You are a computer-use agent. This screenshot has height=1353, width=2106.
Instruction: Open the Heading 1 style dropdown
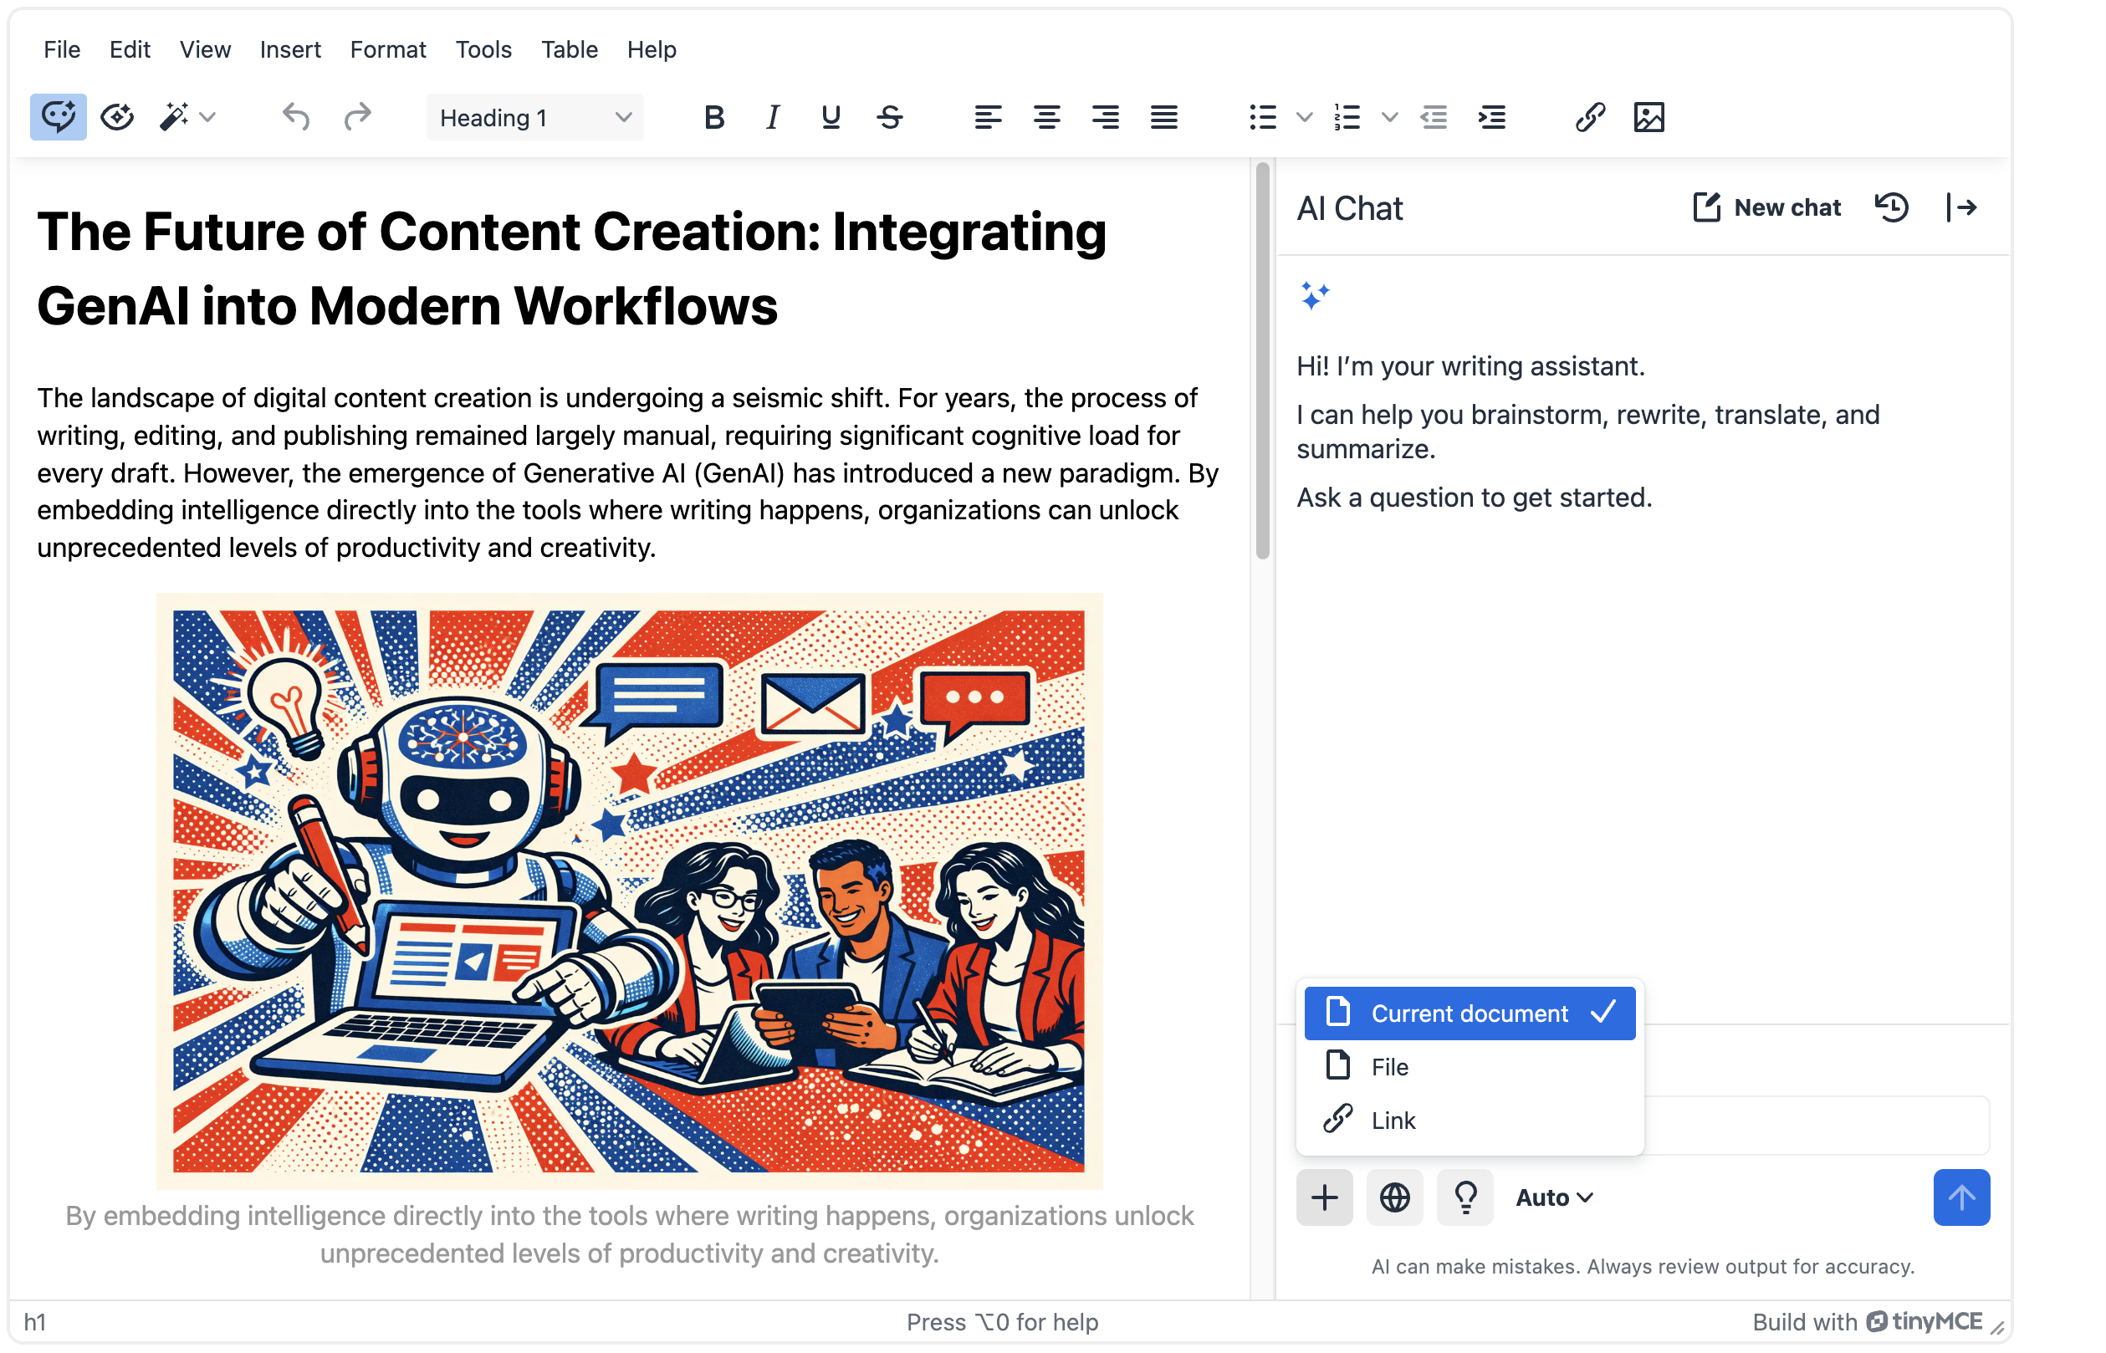[x=534, y=116]
